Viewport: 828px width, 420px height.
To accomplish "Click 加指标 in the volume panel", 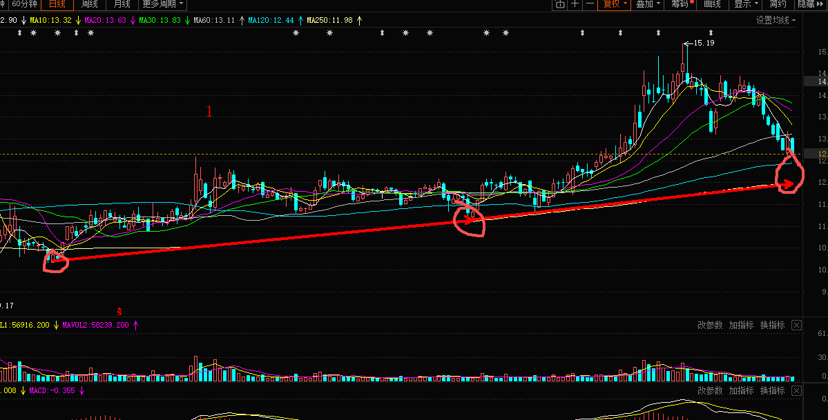I will (742, 325).
